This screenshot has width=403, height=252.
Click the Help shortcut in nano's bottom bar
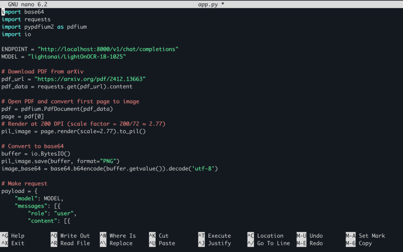[x=17, y=236]
